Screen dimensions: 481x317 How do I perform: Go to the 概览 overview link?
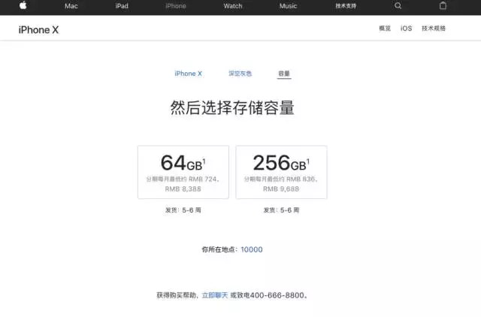[385, 29]
